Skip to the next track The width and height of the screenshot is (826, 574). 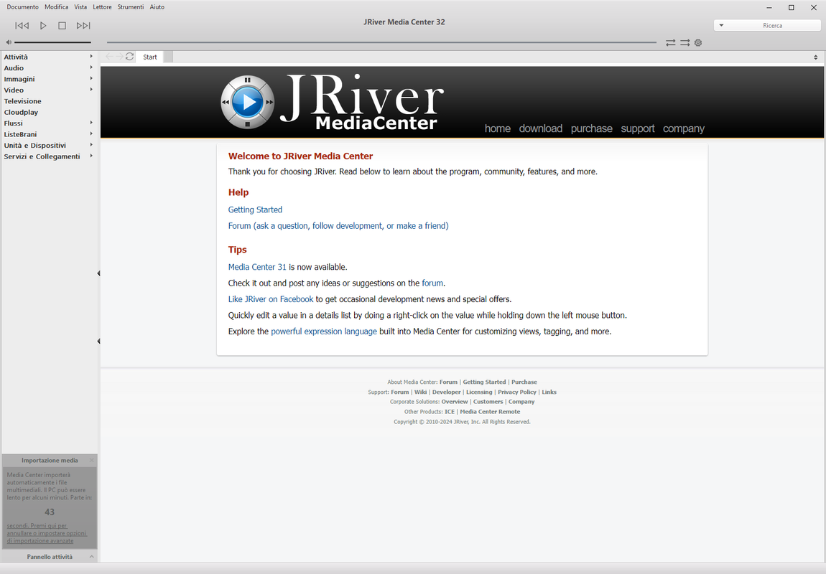(83, 25)
